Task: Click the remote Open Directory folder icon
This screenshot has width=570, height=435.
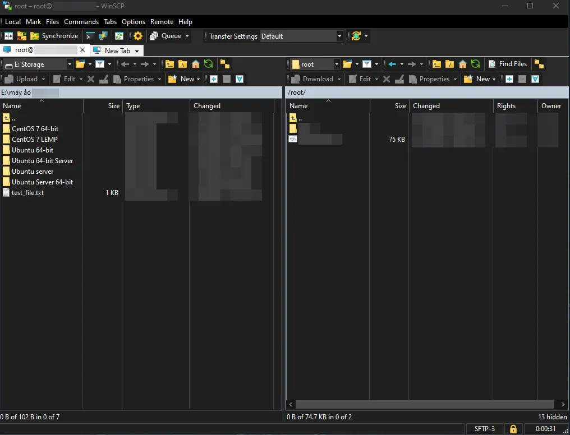Action: tap(347, 64)
